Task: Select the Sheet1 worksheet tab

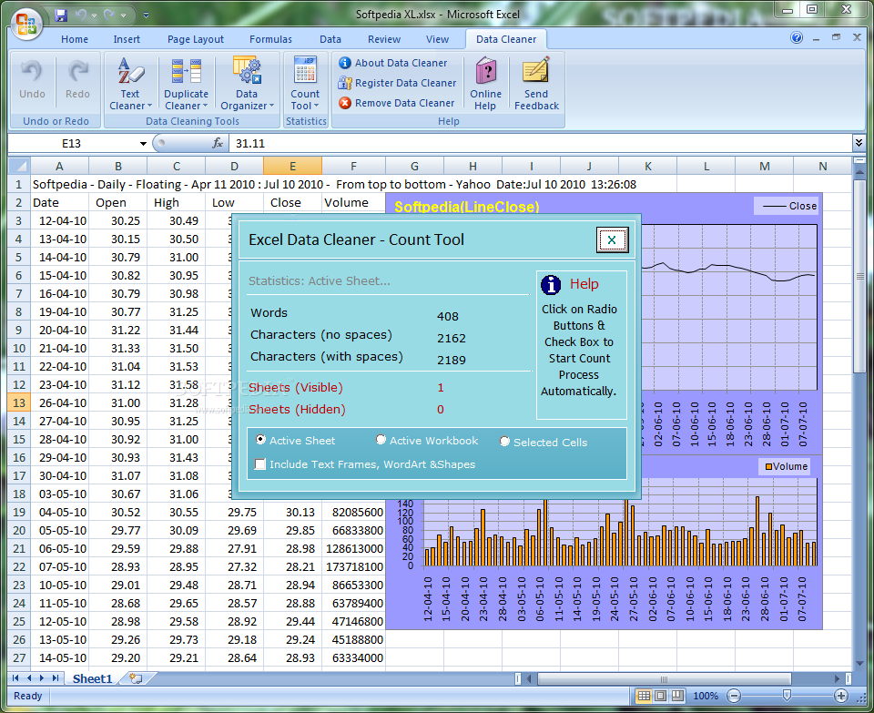Action: [x=92, y=678]
